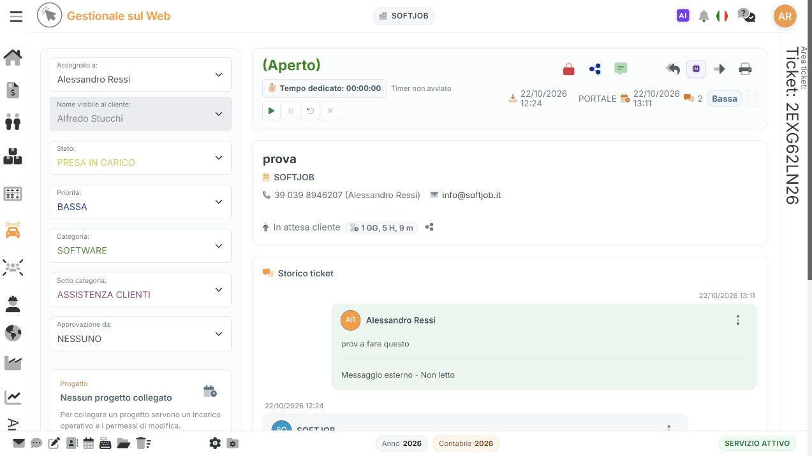Image resolution: width=812 pixels, height=456 pixels.
Task: Click the SOFTJOB customer name link
Action: coord(294,177)
